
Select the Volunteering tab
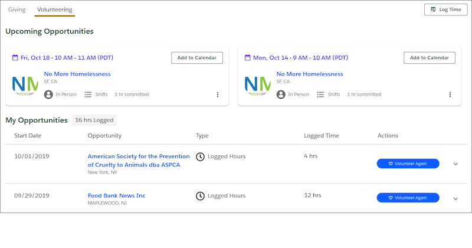point(55,9)
